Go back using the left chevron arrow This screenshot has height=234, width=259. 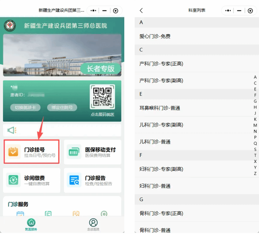[x=141, y=10]
